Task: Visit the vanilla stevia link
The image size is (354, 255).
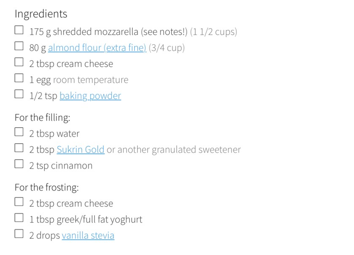Action: click(88, 236)
